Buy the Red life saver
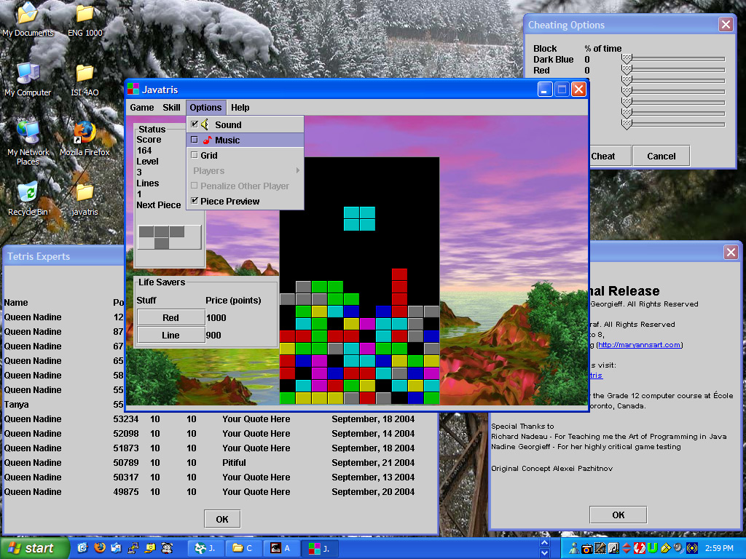 point(170,317)
